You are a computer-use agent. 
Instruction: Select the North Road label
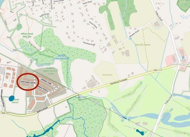(42, 110)
